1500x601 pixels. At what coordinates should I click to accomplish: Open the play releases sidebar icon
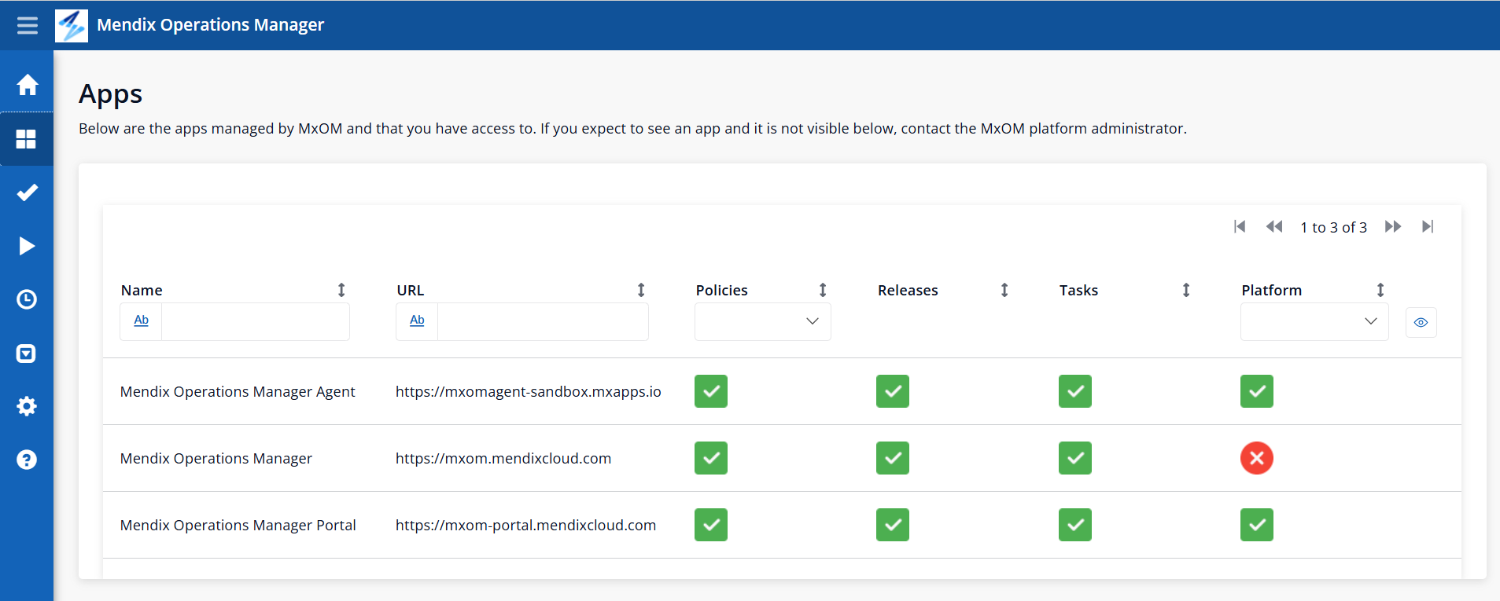tap(28, 246)
